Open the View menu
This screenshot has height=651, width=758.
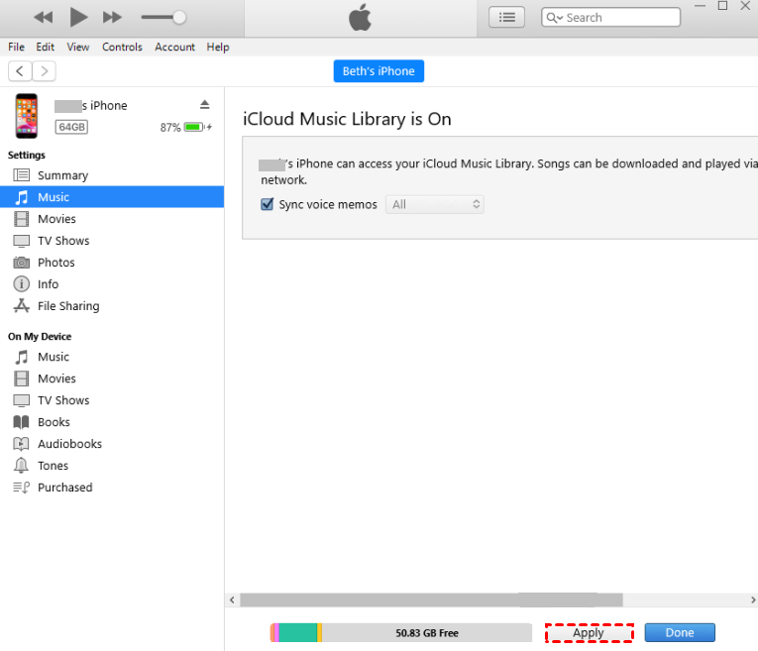78,47
